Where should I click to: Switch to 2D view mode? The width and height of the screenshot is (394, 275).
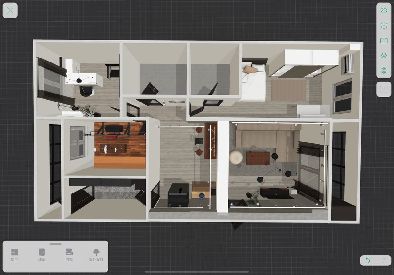384,10
